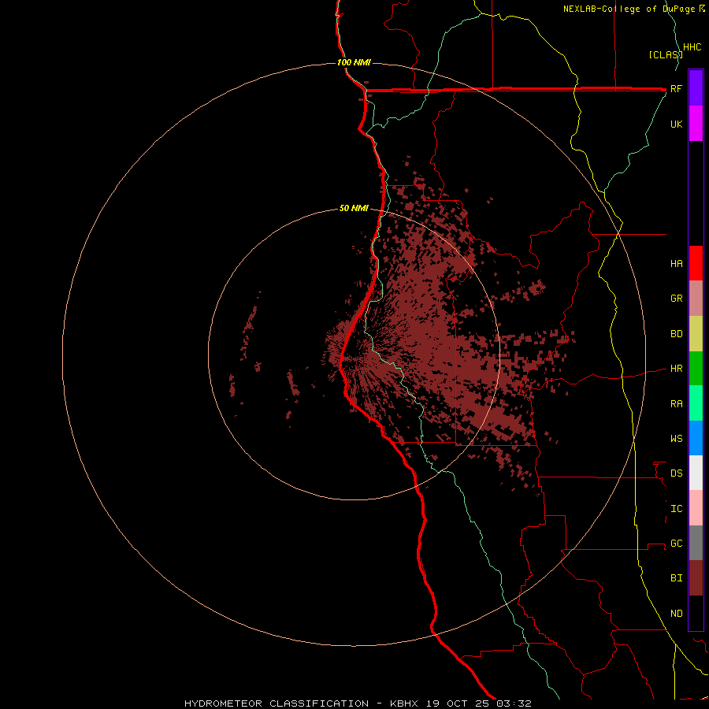Select the BD yellow legend swatch
This screenshot has height=709, width=709.
[x=696, y=334]
